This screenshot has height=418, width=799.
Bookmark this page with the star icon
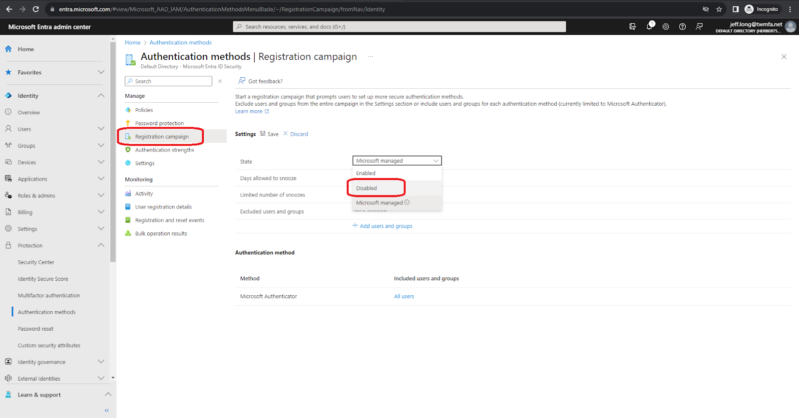[719, 9]
